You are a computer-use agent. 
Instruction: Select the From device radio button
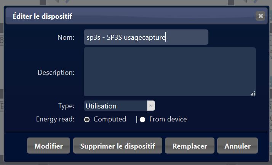(x=142, y=120)
